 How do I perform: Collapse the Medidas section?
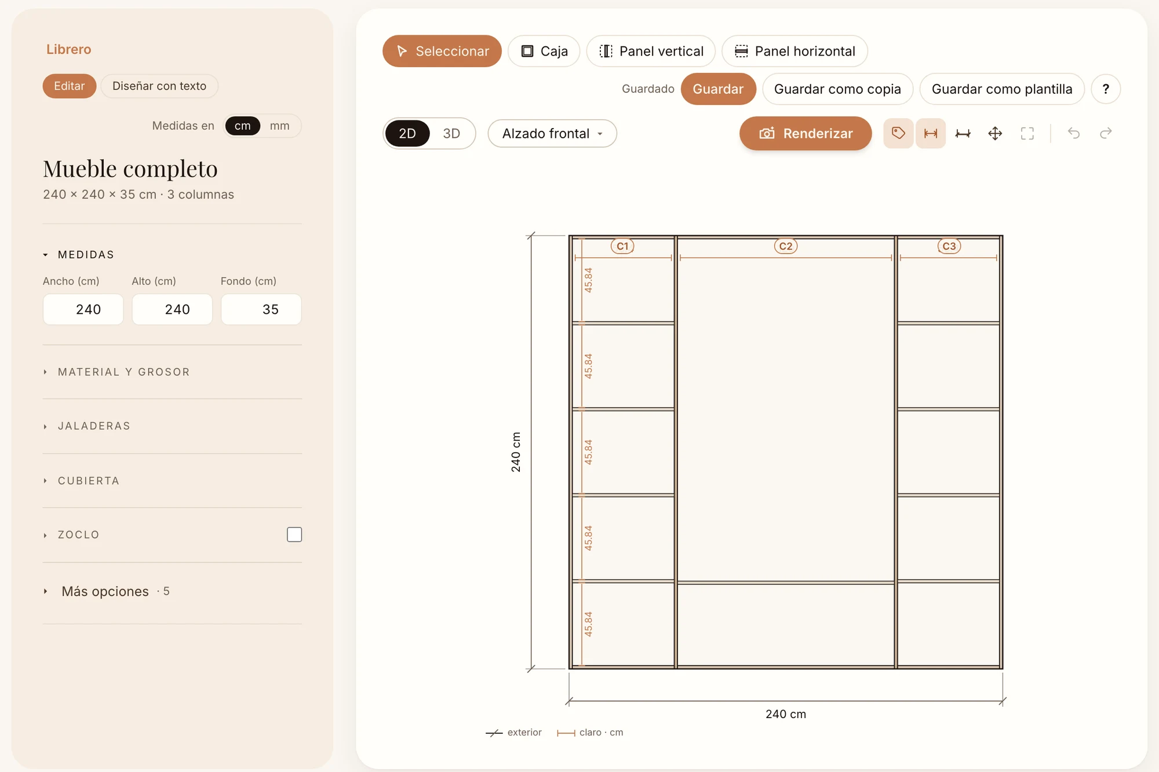click(x=79, y=255)
